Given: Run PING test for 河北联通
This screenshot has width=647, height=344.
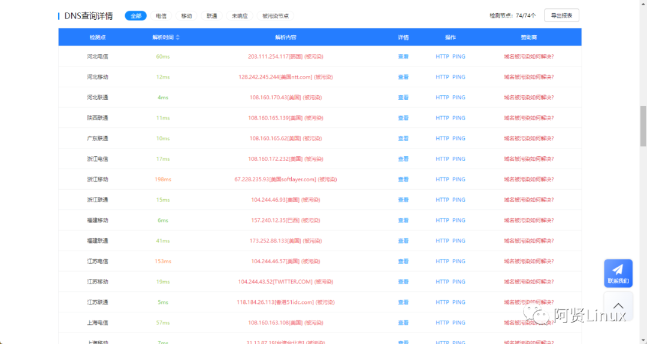Looking at the screenshot, I should tap(459, 98).
